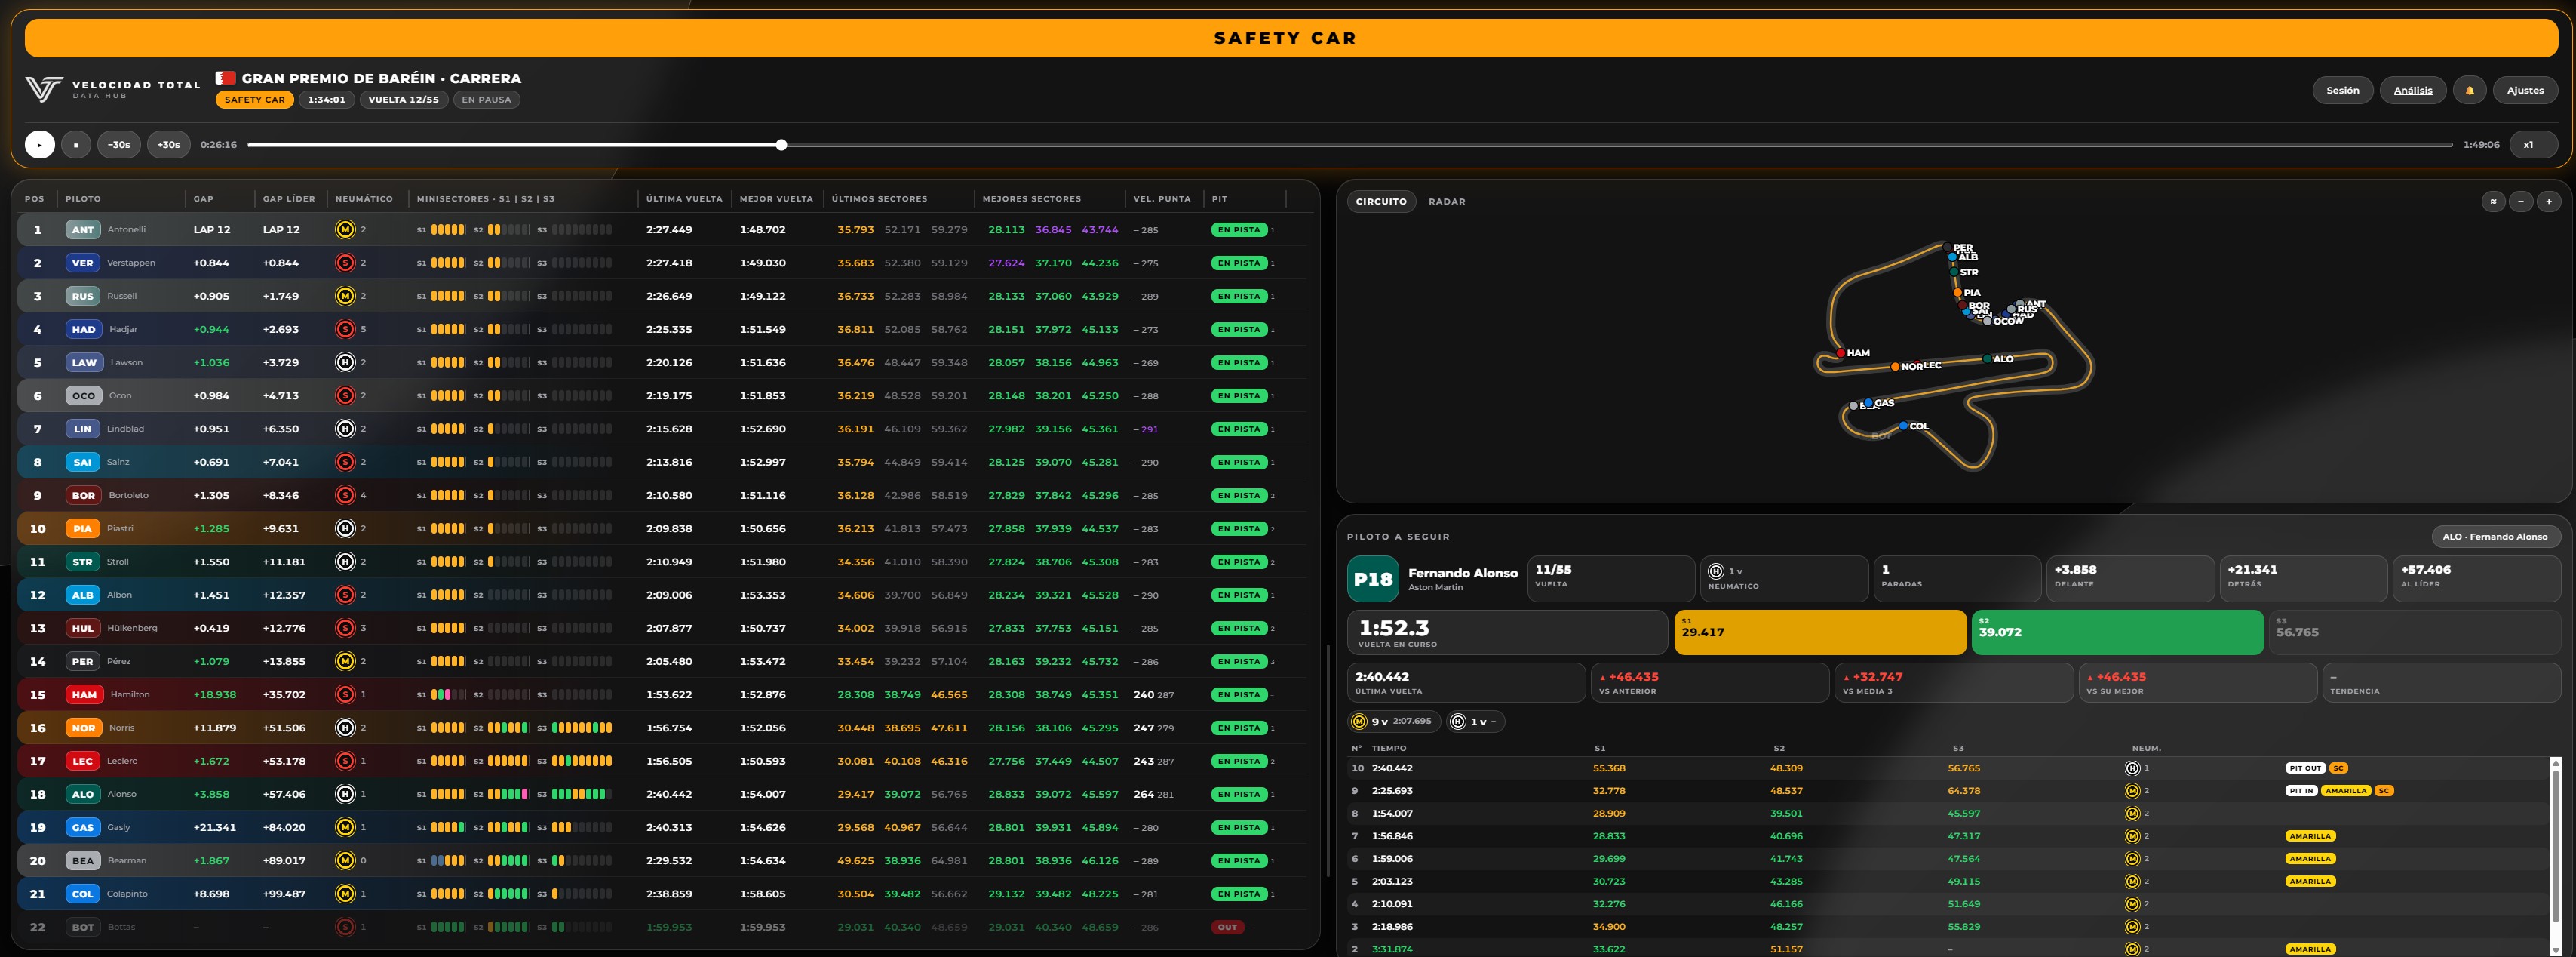Select the ALO marker on circuit map
Image resolution: width=2576 pixels, height=957 pixels.
tap(1986, 358)
